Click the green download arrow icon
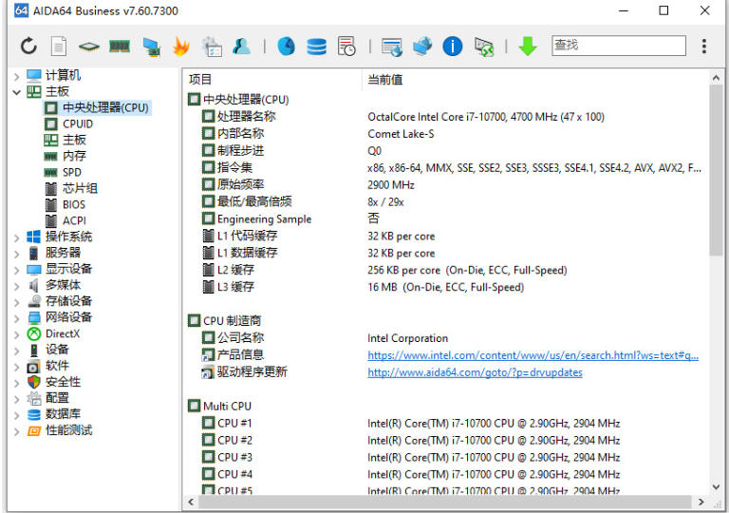 [x=528, y=46]
